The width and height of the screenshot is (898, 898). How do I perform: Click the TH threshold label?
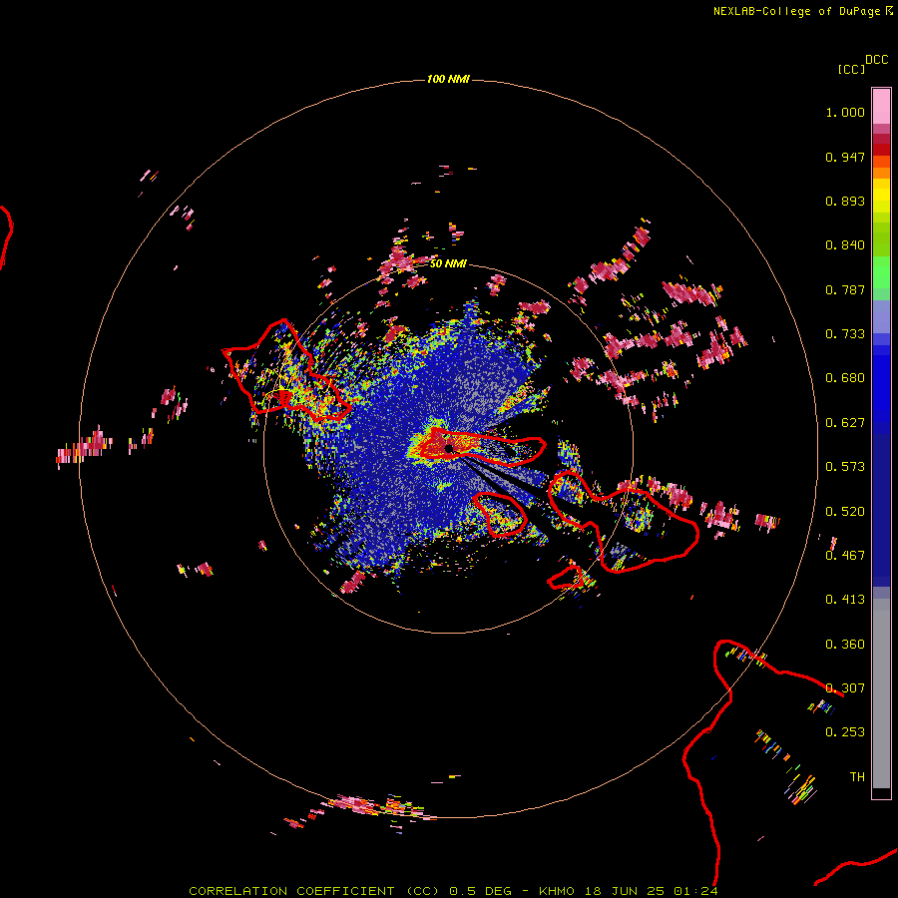point(857,777)
